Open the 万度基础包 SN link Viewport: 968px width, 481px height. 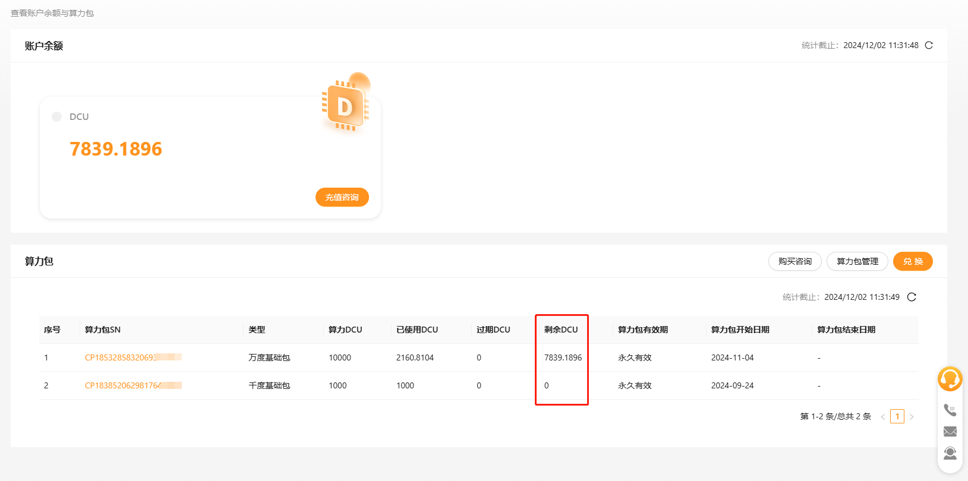121,357
